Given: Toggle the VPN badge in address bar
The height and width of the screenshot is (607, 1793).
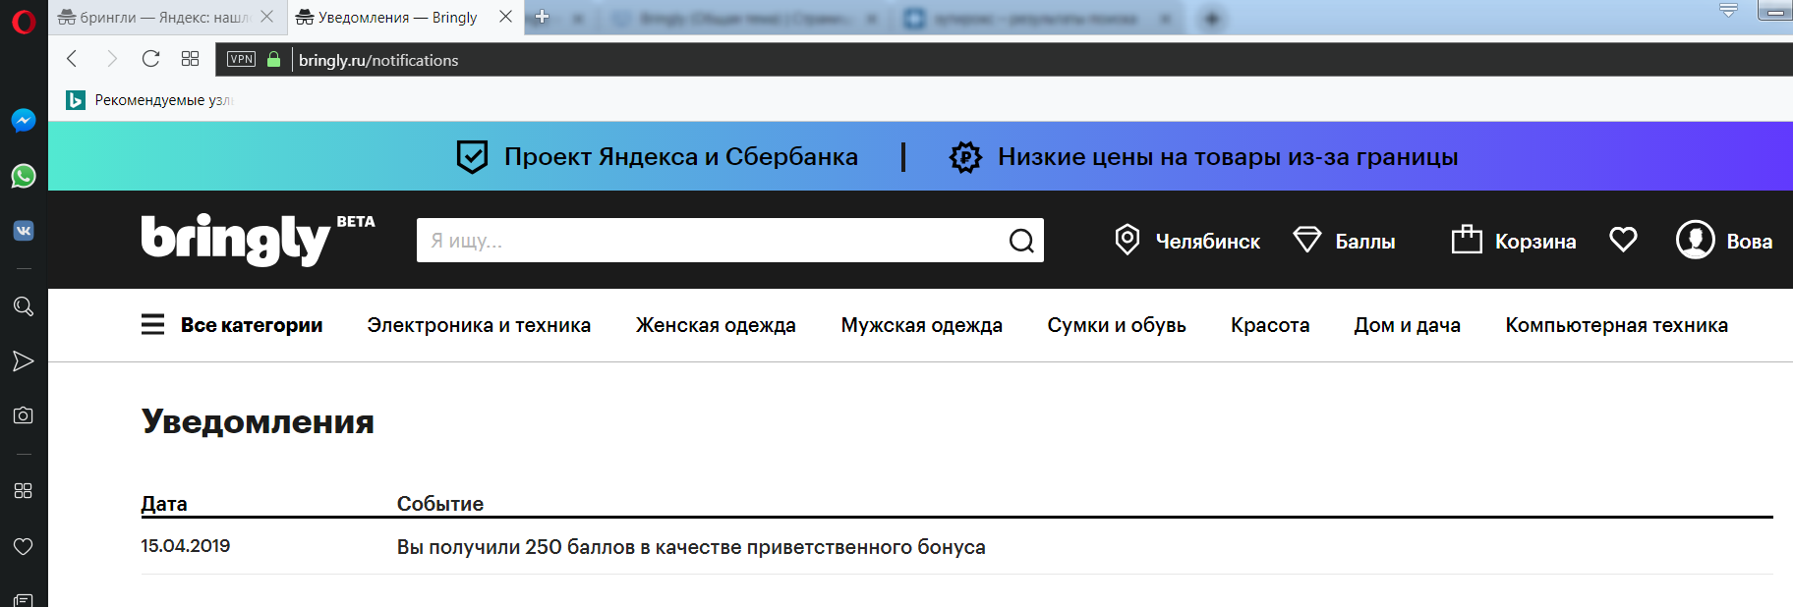Looking at the screenshot, I should pos(241,59).
